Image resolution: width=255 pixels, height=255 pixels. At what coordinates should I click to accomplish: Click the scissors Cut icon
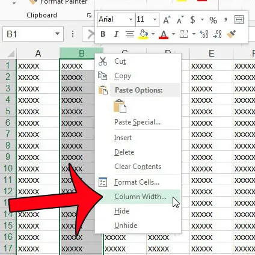[103, 61]
